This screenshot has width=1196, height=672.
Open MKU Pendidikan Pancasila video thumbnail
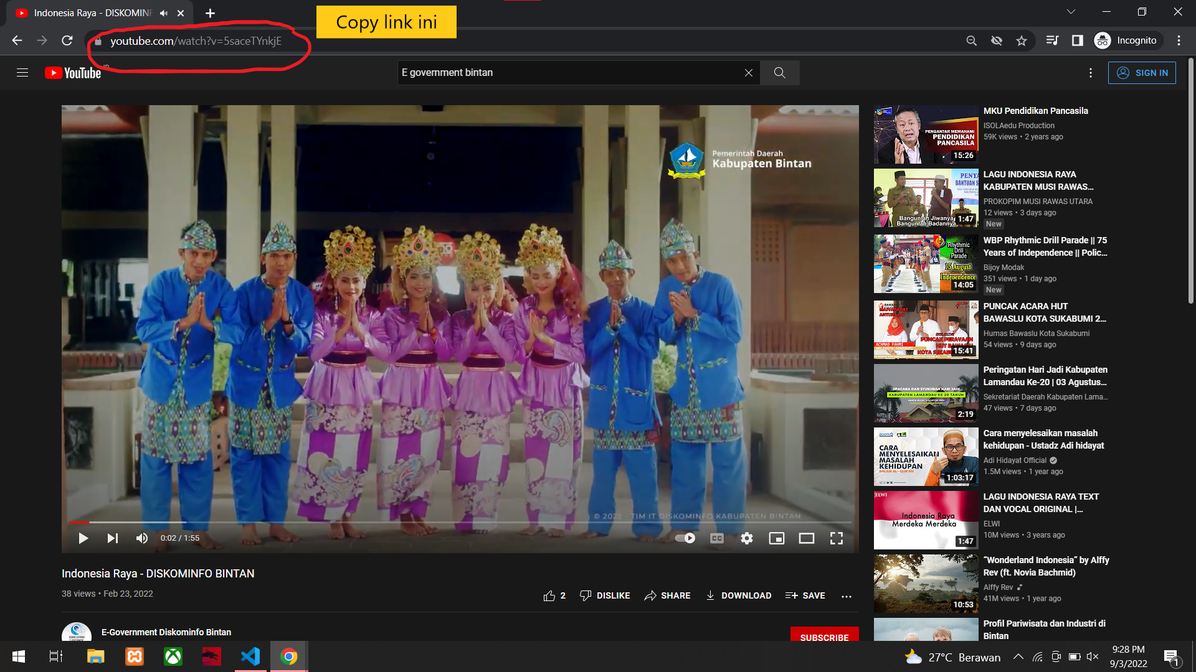tap(926, 134)
